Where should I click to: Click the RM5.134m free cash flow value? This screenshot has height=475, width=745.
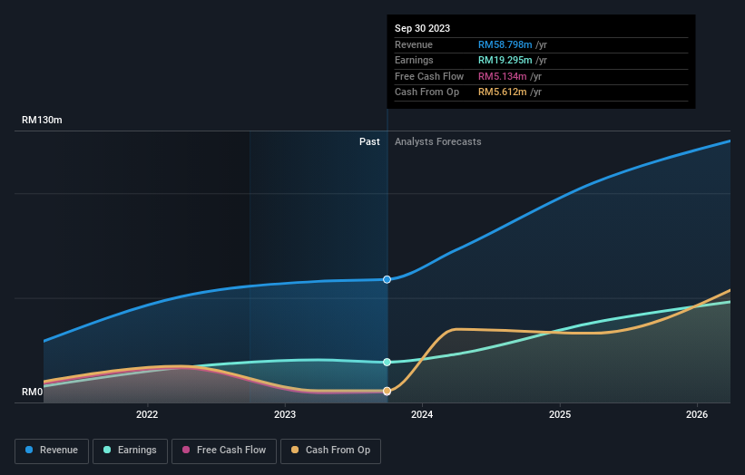(502, 76)
